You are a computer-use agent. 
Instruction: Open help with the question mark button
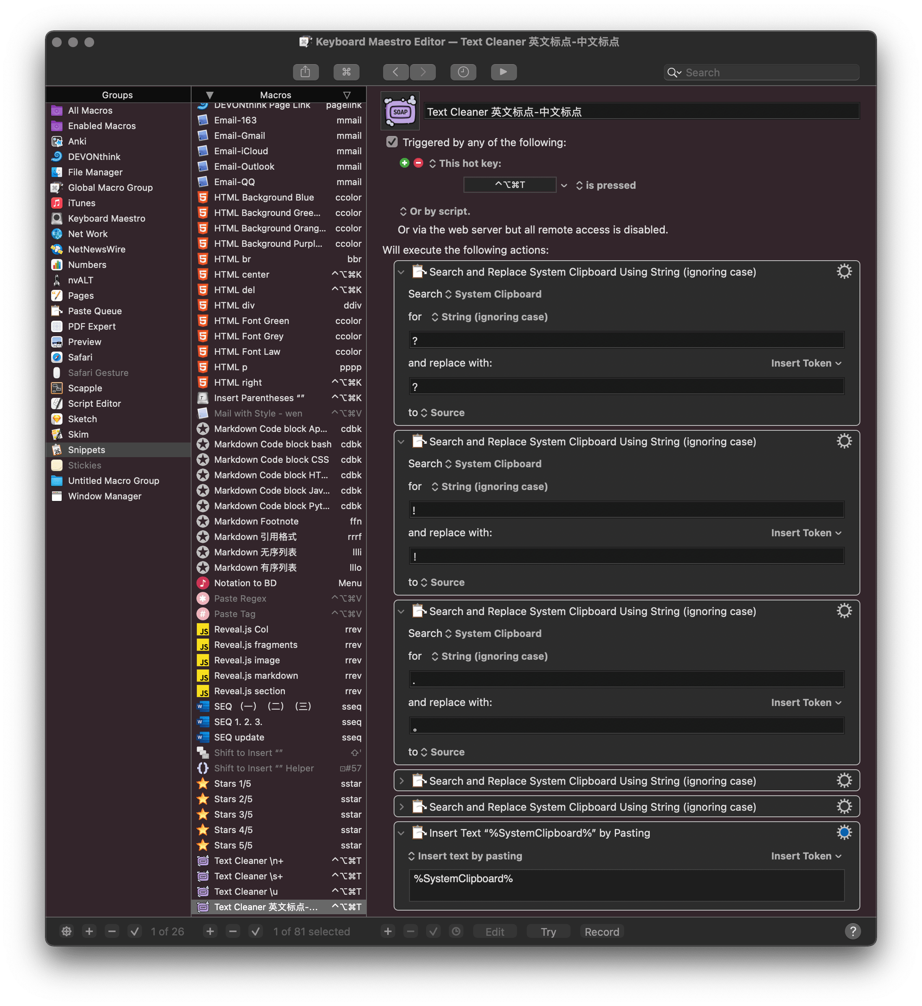point(853,932)
